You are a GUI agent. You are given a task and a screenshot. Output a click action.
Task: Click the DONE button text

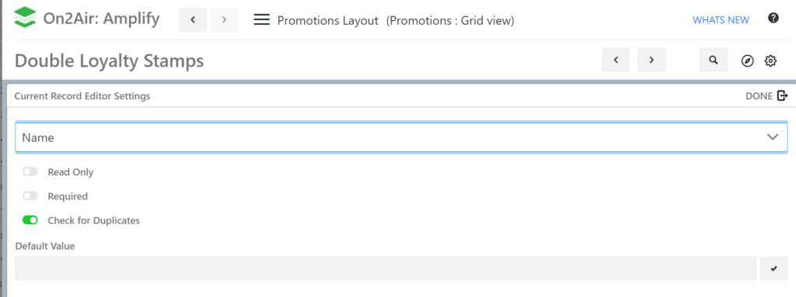coord(759,96)
